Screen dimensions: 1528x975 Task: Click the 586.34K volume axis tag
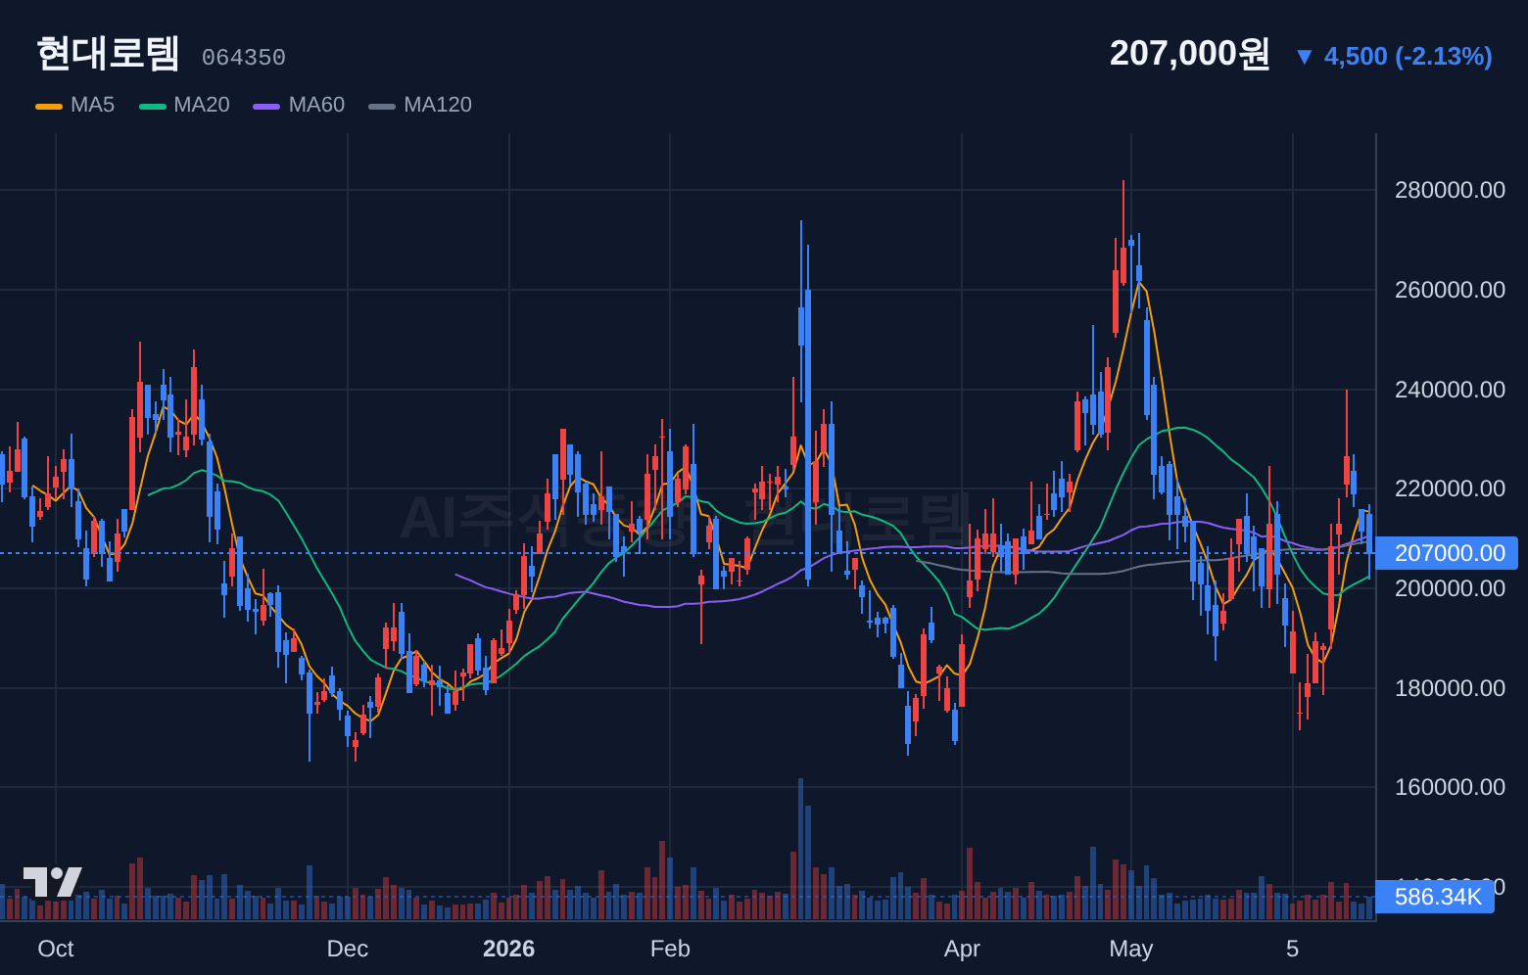coord(1436,897)
